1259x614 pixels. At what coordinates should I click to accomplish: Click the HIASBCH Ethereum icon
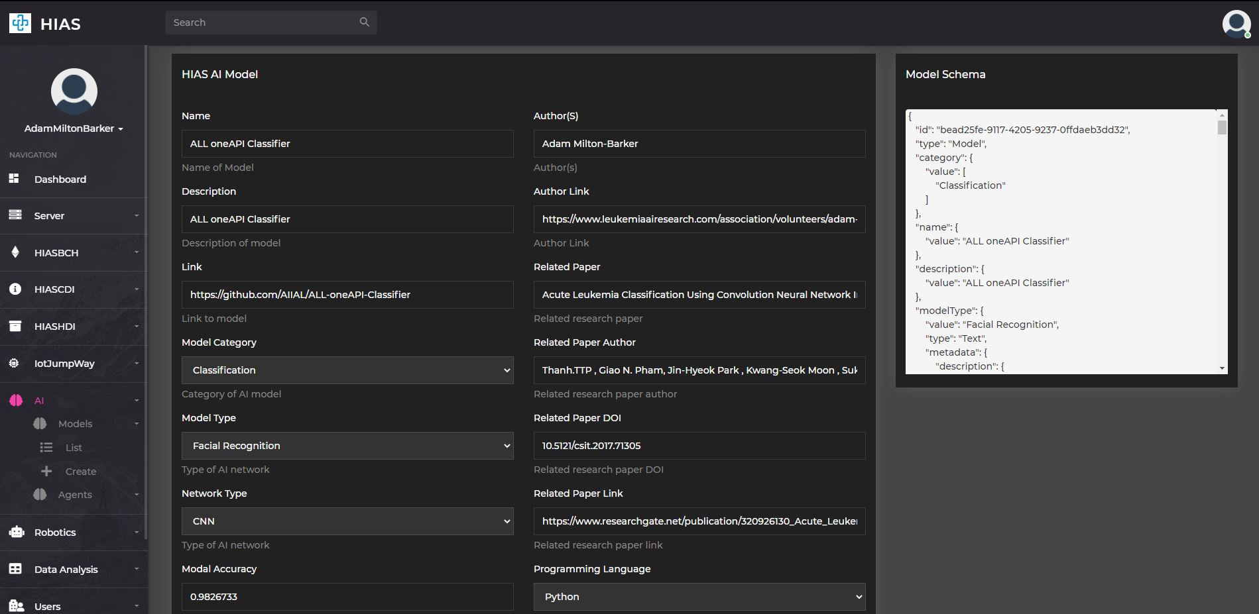click(x=15, y=252)
